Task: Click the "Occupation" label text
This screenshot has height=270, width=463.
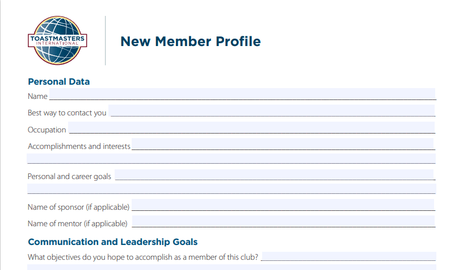Action: click(x=47, y=130)
